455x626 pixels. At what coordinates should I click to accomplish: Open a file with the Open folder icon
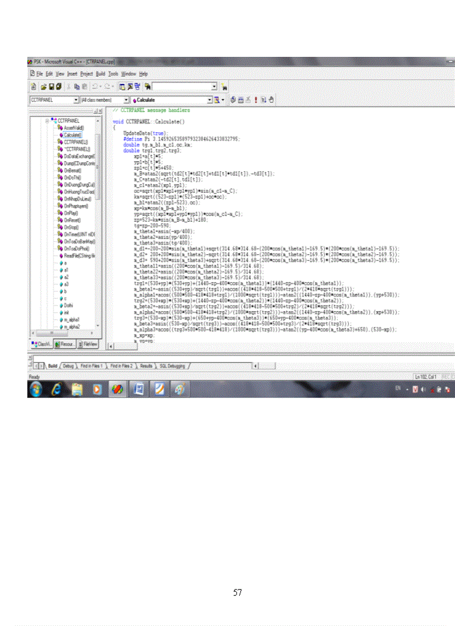[42, 86]
